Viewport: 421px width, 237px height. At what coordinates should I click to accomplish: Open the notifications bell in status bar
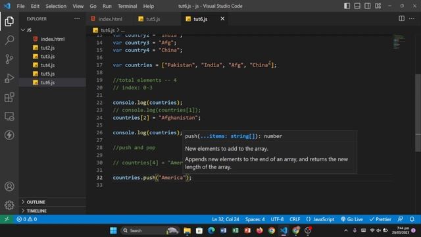(412, 219)
